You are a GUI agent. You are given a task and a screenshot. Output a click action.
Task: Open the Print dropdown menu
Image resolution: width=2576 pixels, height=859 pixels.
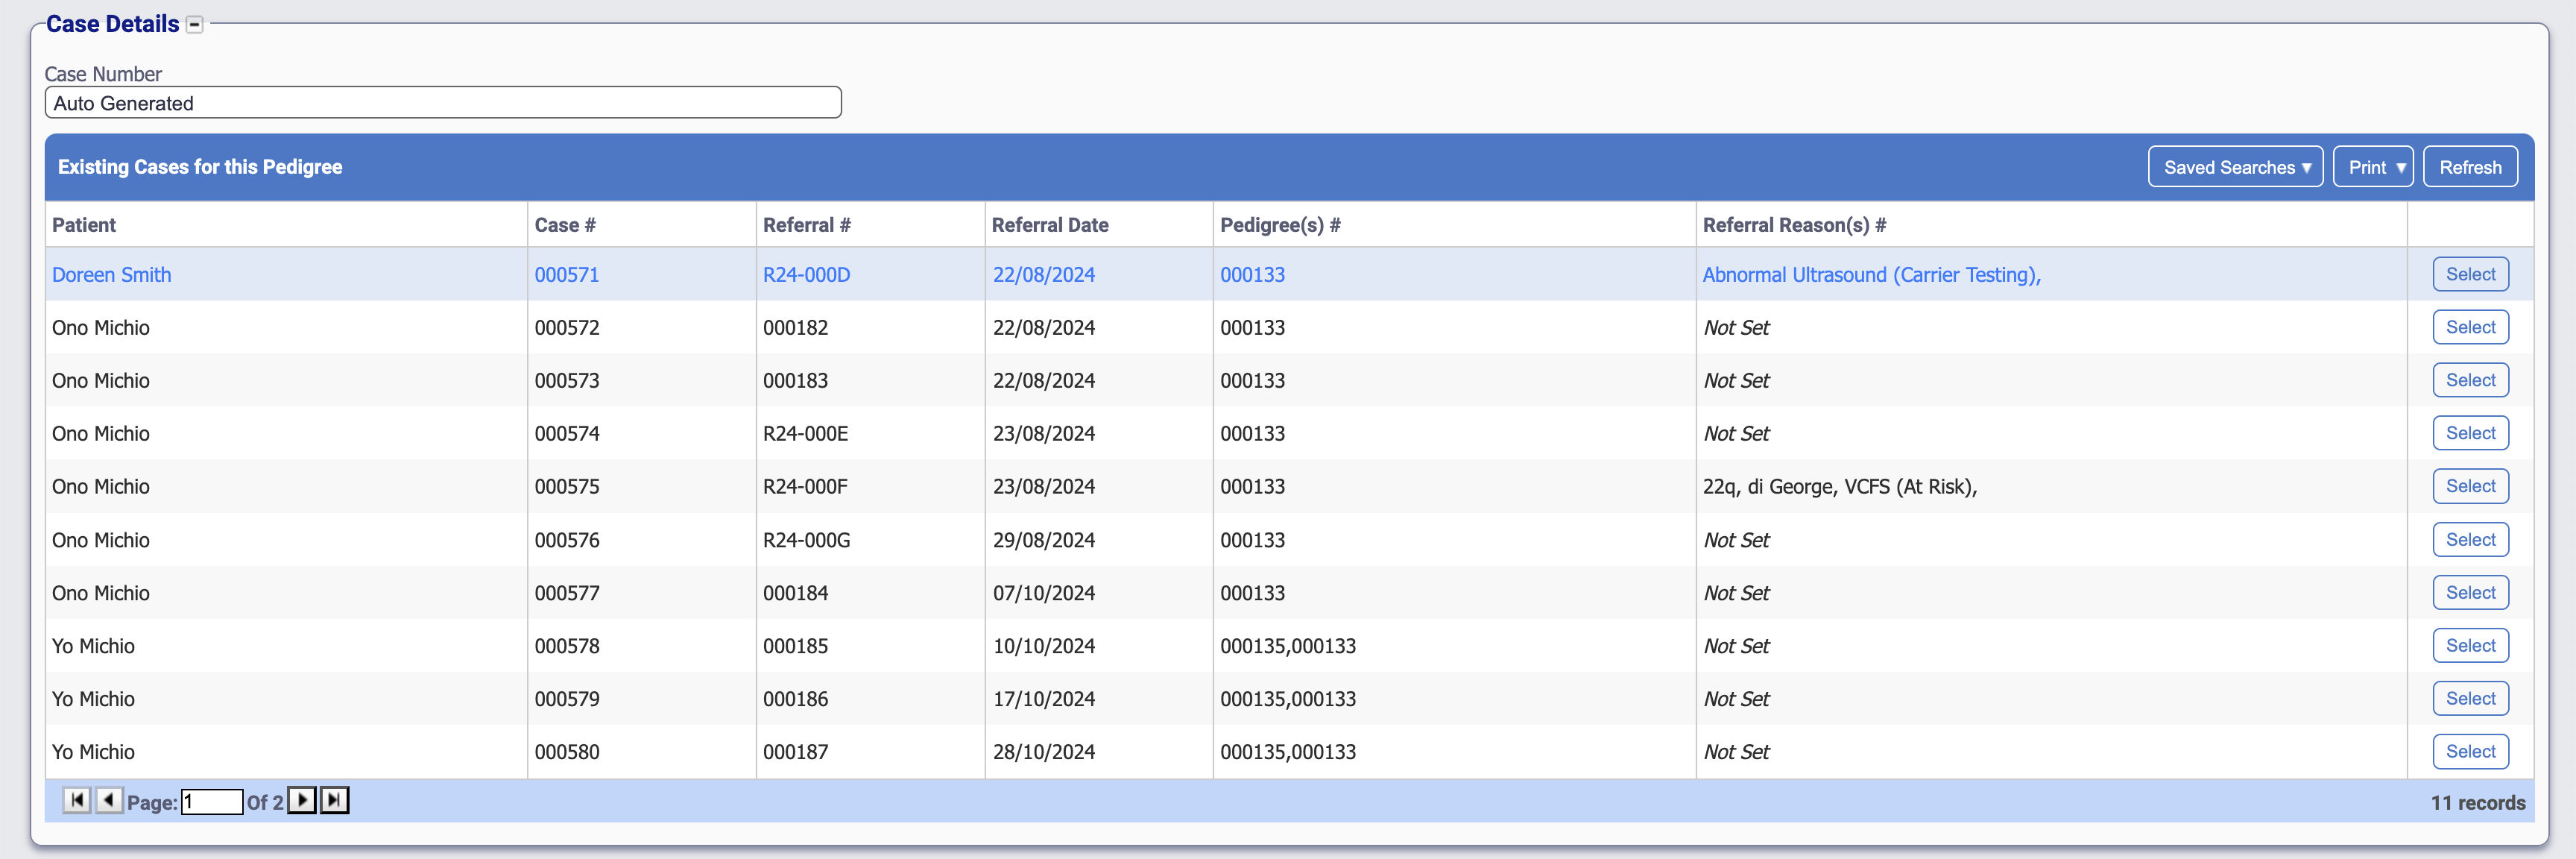2372,167
